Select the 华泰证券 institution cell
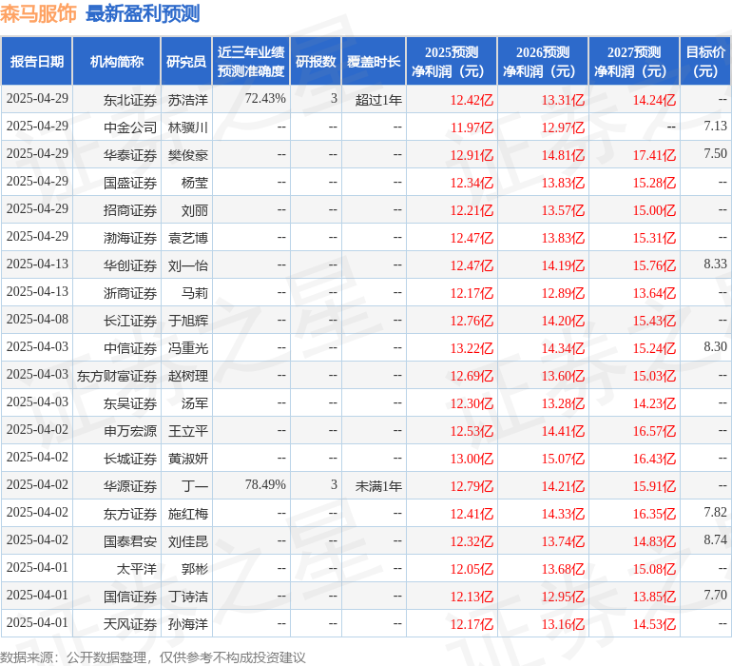 pos(130,154)
